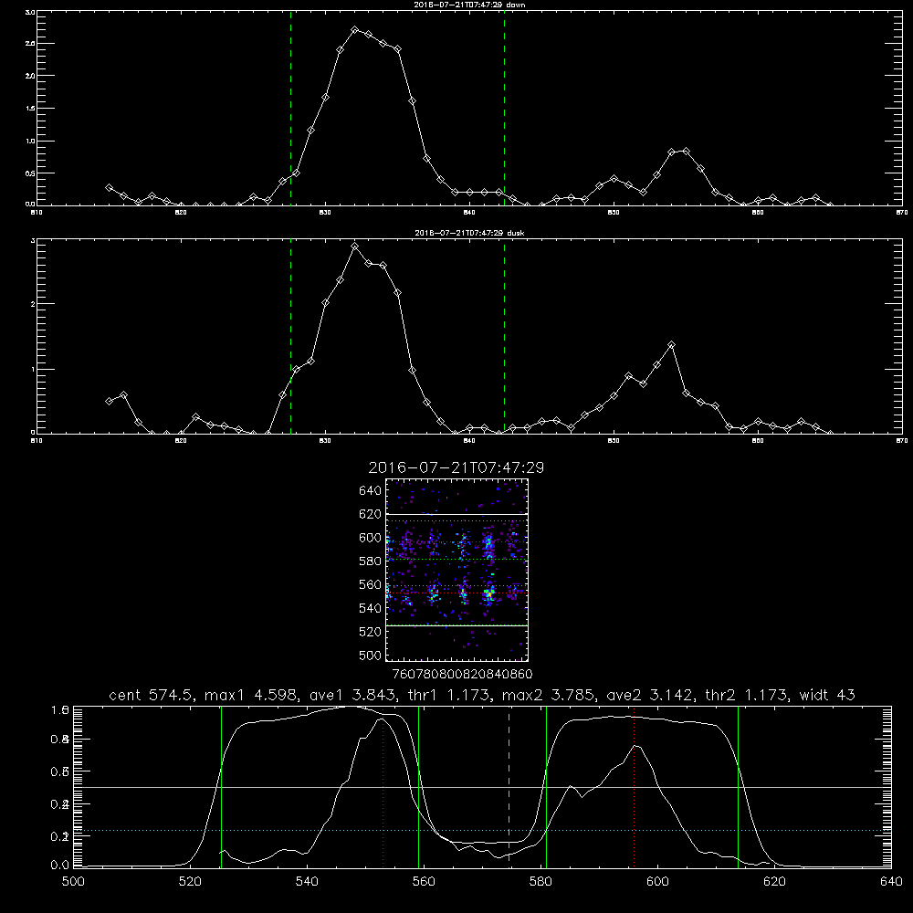Click the left green dashed line in dawn plot
Screen dimensions: 913x913
coord(290,108)
